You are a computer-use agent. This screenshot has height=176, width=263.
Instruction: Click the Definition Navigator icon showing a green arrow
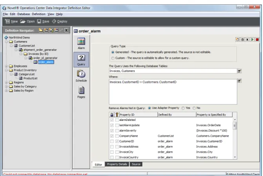51,30
